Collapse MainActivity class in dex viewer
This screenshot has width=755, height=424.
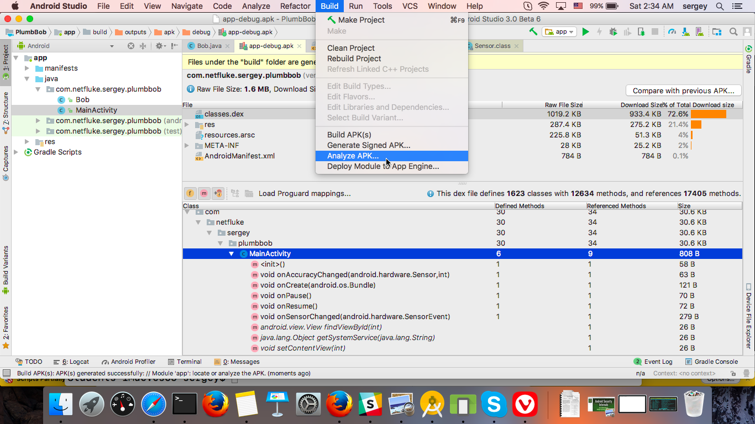tap(232, 254)
